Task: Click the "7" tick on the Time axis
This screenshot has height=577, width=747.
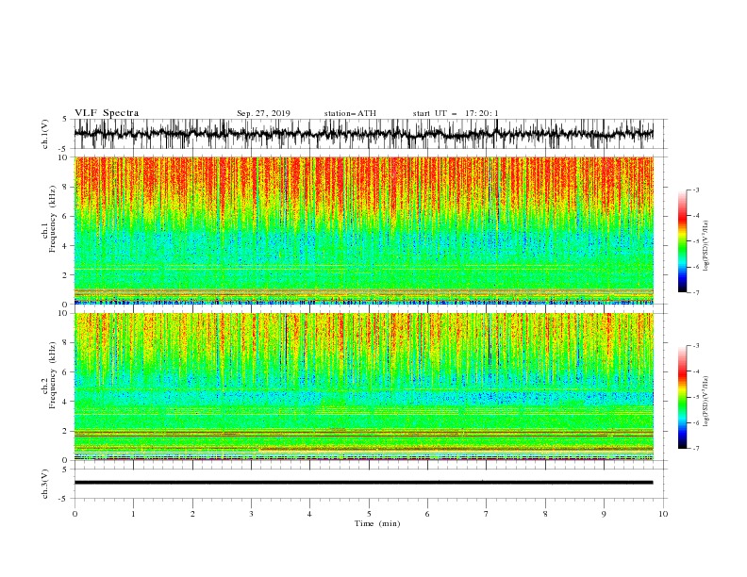Action: coord(487,514)
